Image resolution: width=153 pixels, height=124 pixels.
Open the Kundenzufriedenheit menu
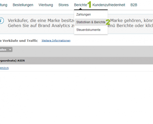point(109,5)
